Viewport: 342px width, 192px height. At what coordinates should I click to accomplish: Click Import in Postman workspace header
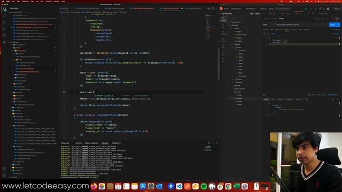pyautogui.click(x=258, y=14)
